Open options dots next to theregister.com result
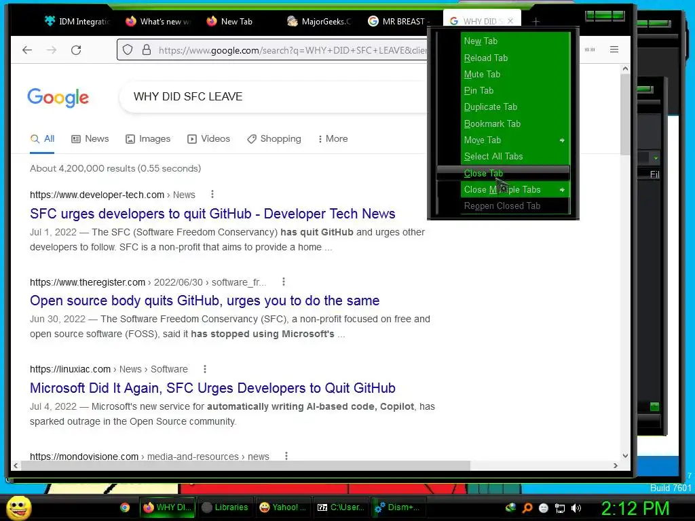695x521 pixels. 284,282
